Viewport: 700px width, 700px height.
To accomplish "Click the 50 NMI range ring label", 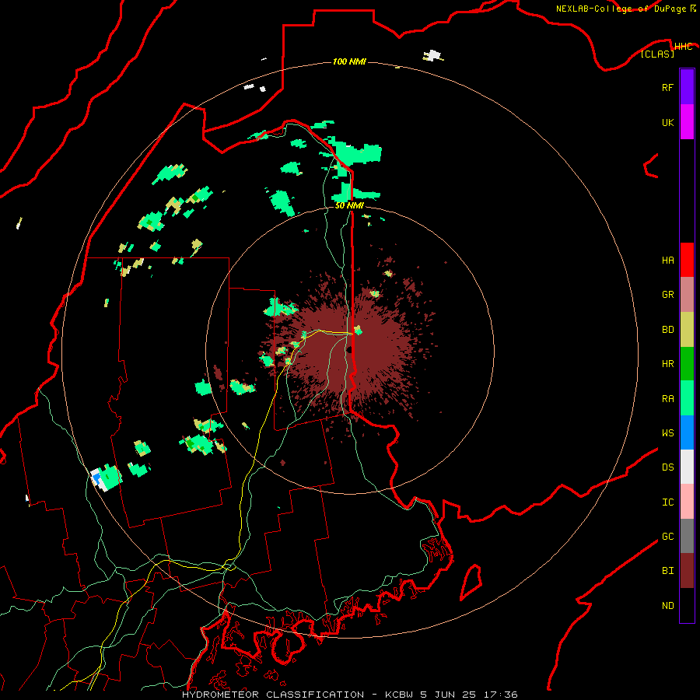I will (x=349, y=205).
